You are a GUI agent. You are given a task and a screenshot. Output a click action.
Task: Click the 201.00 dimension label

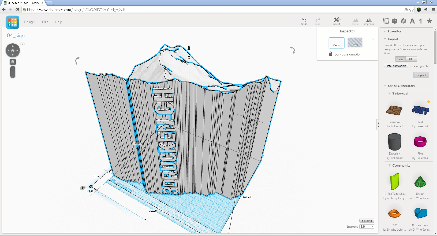247,197
